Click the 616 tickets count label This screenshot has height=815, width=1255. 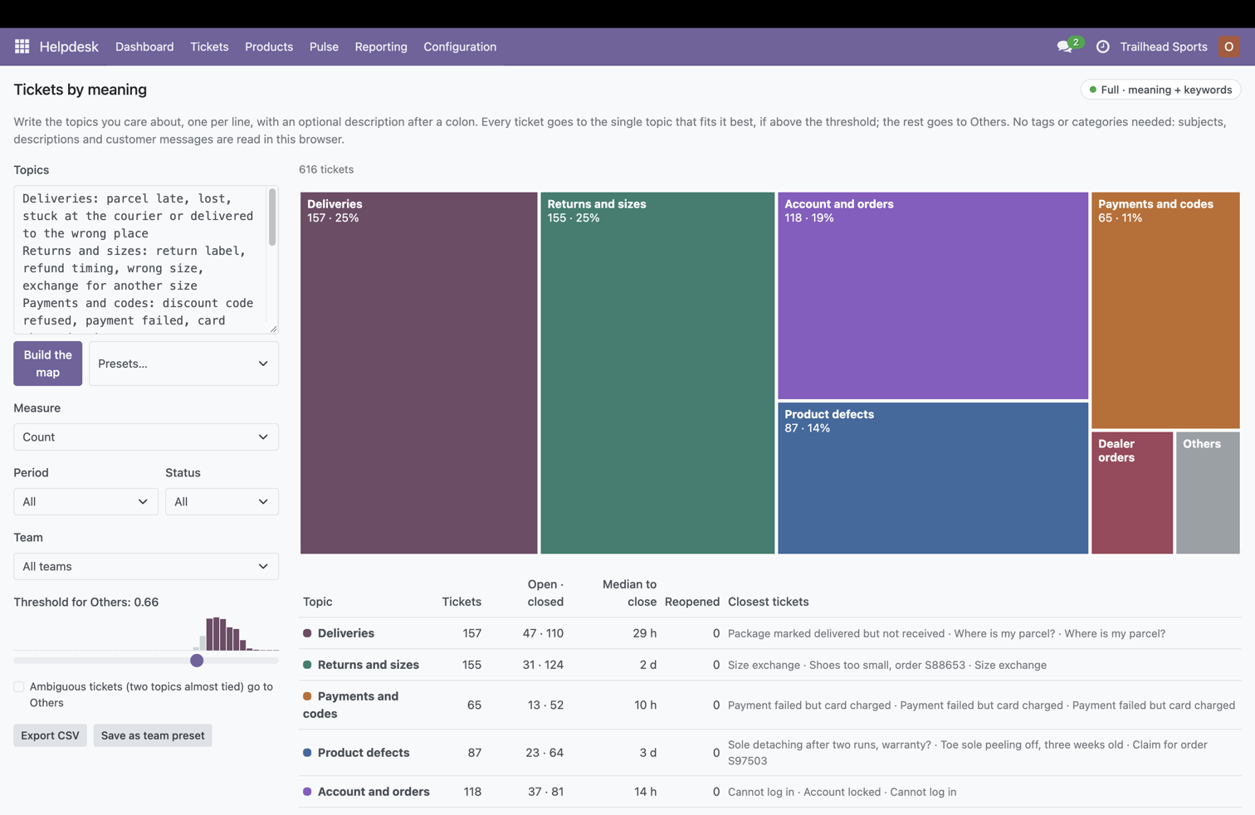point(326,169)
